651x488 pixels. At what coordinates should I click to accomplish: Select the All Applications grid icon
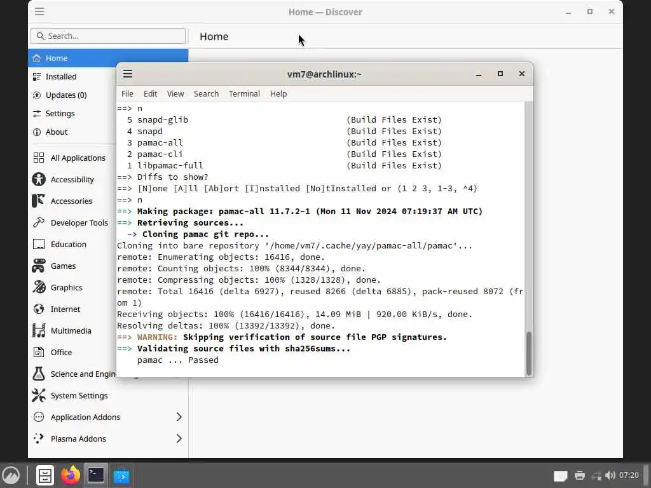pos(39,158)
